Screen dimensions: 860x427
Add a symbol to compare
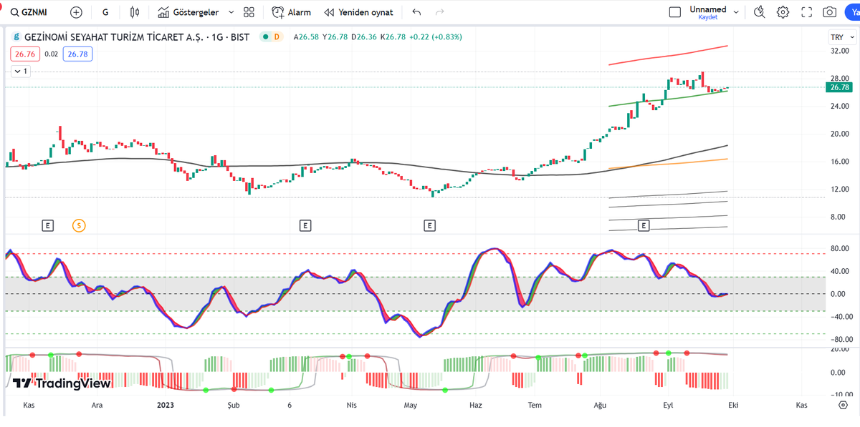pyautogui.click(x=77, y=12)
